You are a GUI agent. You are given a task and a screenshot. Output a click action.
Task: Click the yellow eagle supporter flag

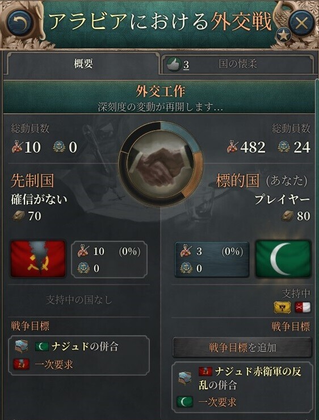[283, 307]
